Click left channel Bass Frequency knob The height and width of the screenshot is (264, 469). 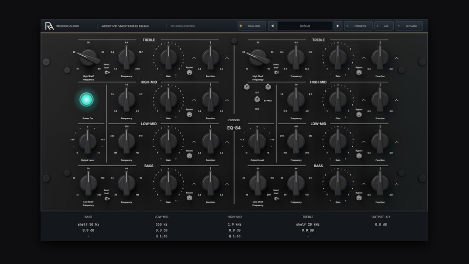click(127, 183)
